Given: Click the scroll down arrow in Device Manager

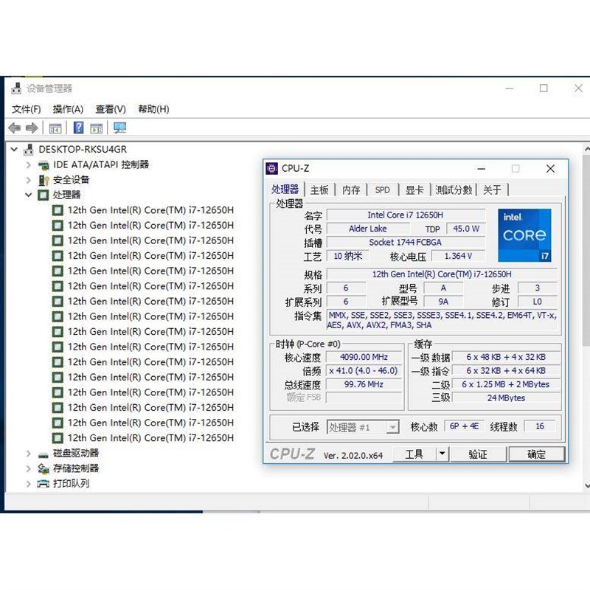Looking at the screenshot, I should point(586,486).
